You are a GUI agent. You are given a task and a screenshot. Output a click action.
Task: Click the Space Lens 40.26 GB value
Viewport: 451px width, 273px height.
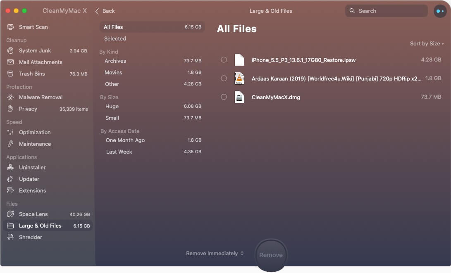[80, 214]
